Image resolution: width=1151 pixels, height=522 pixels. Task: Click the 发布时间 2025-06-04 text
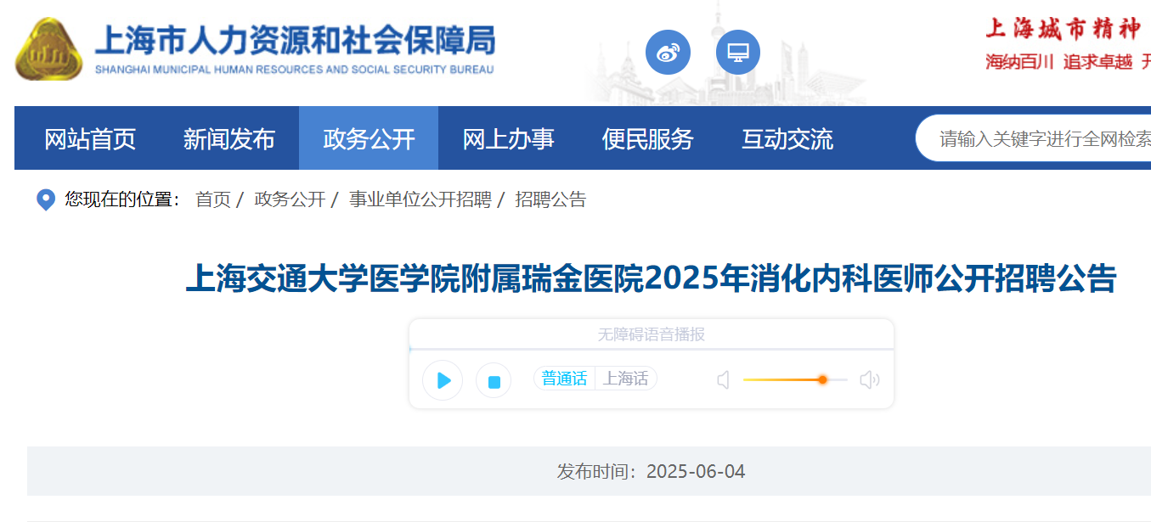tap(651, 472)
